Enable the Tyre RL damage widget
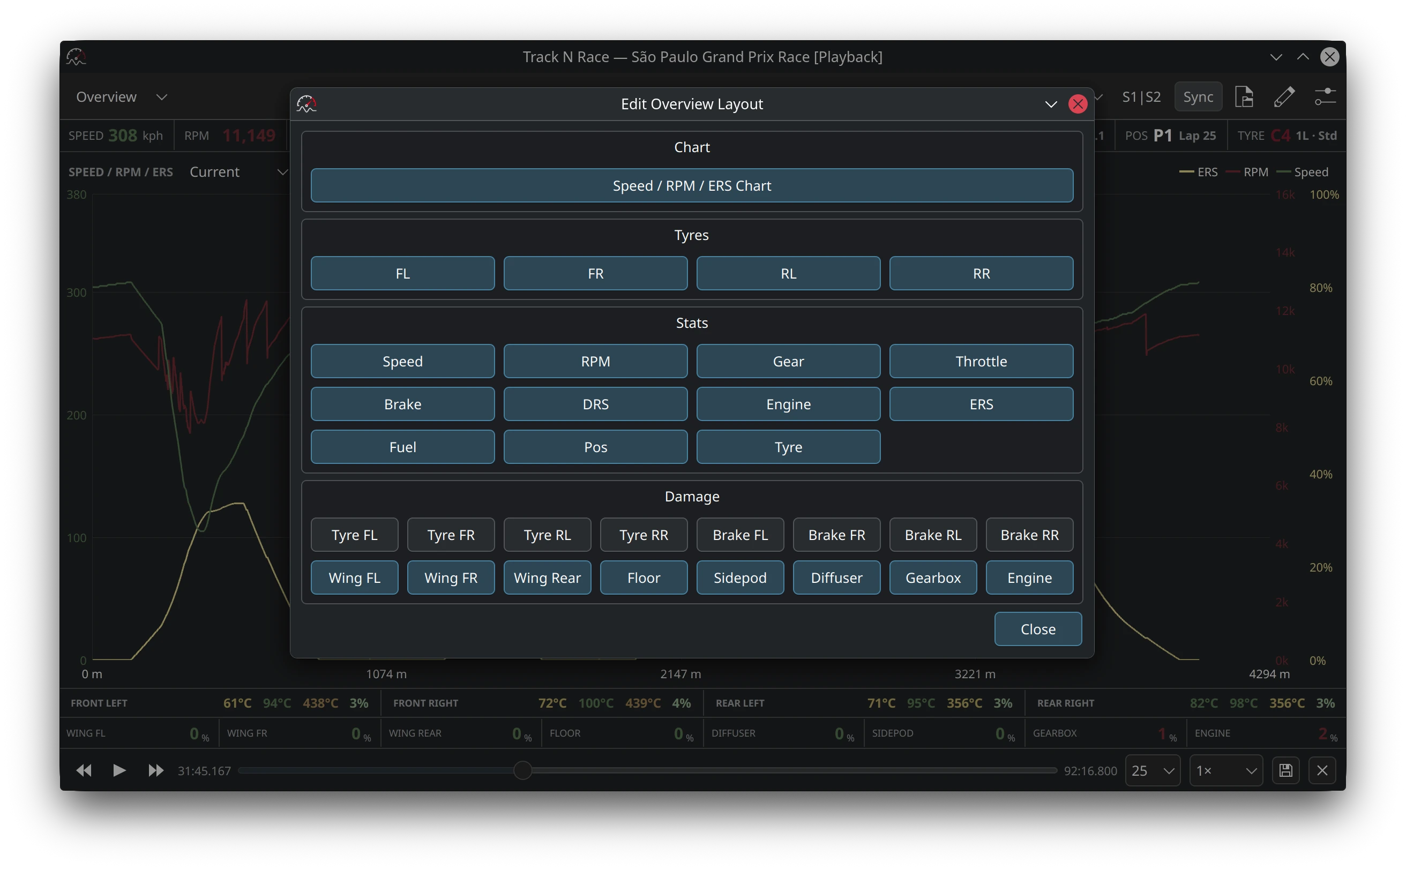 [x=547, y=535]
